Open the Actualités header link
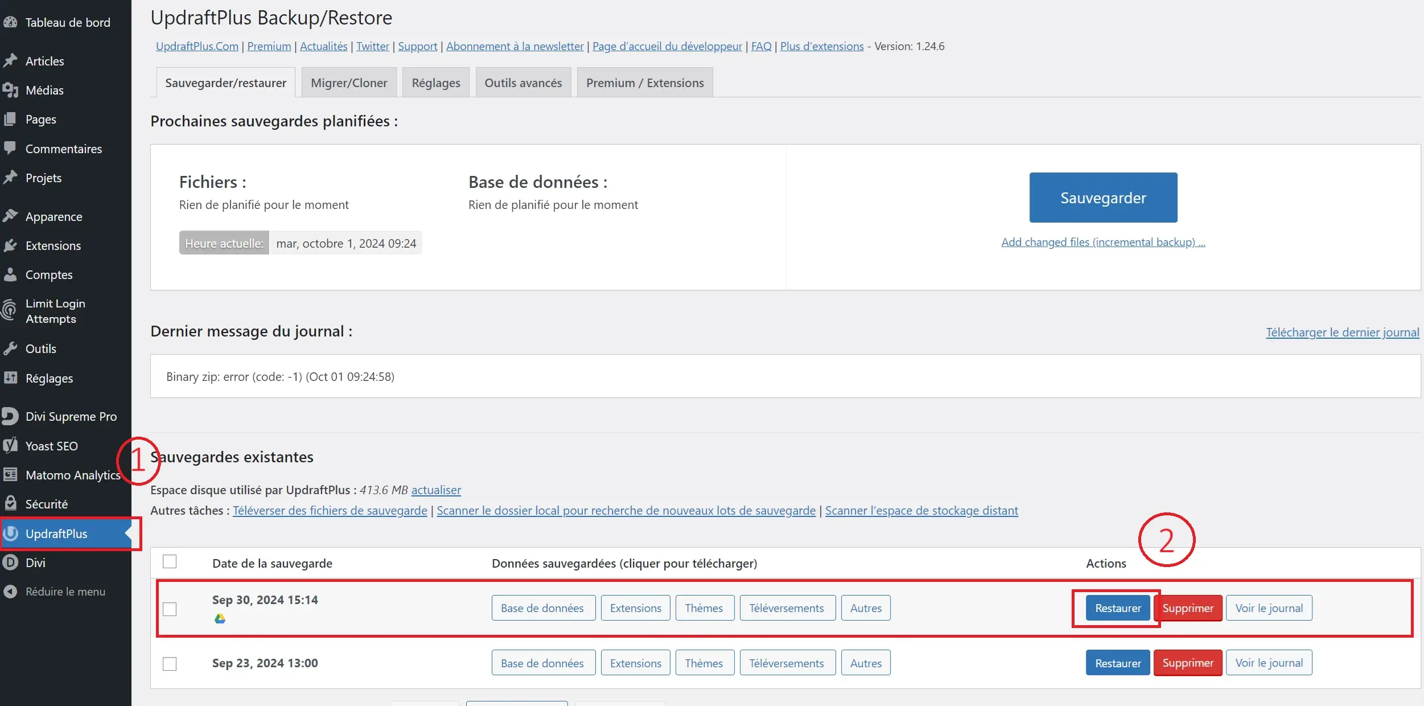This screenshot has width=1424, height=706. click(323, 46)
